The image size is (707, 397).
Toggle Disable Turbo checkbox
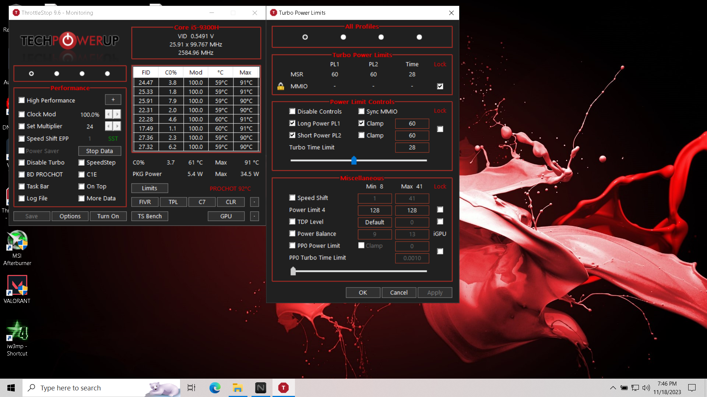point(22,162)
